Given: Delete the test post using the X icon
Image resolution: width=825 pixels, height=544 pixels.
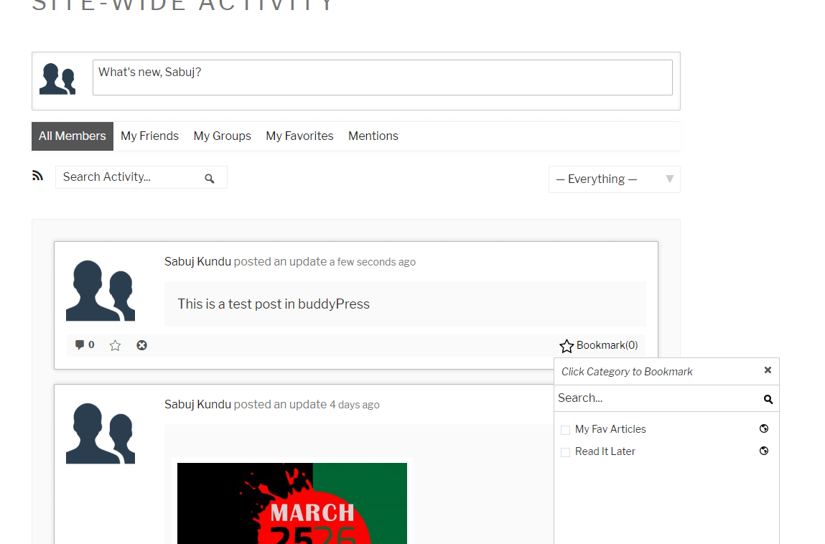Looking at the screenshot, I should click(x=142, y=345).
